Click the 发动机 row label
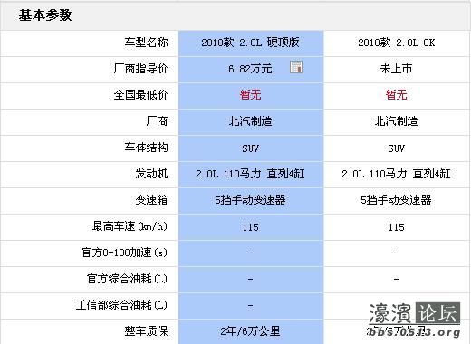This screenshot has width=471, height=344. pyautogui.click(x=151, y=174)
